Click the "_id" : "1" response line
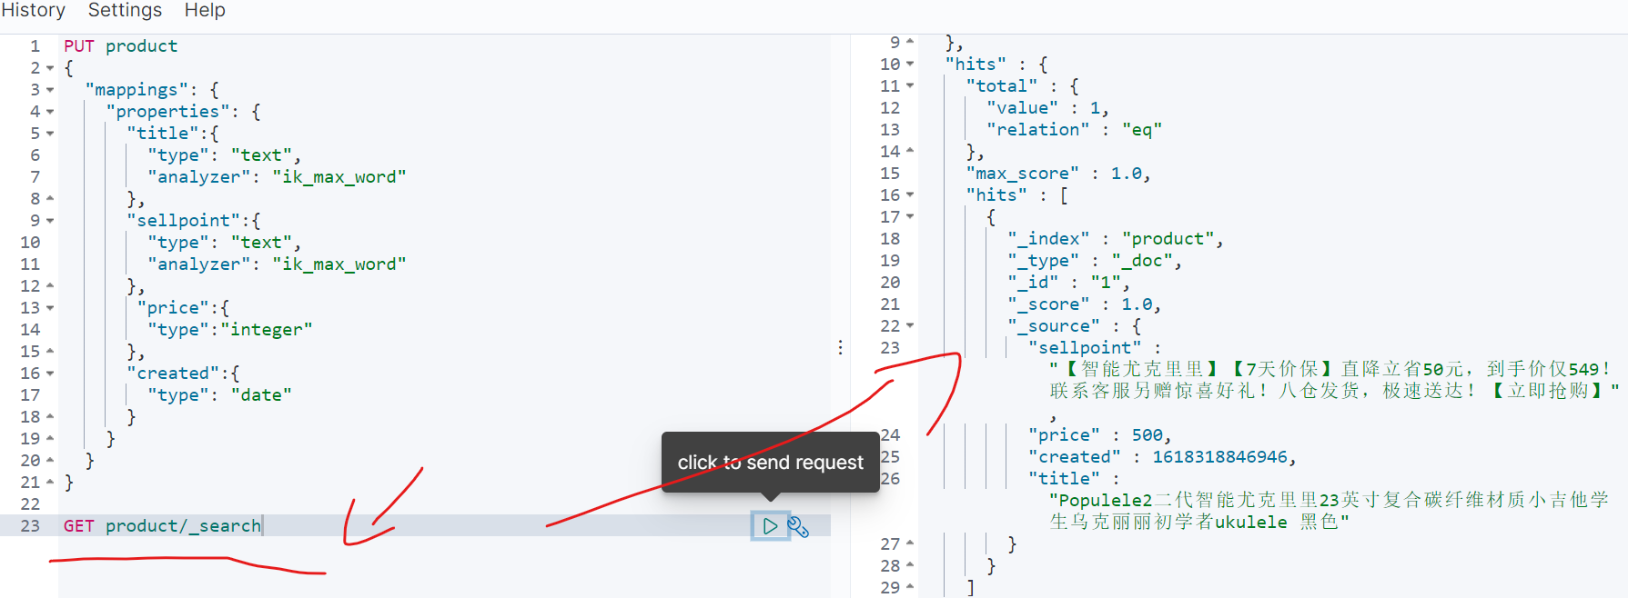 (x=1069, y=283)
